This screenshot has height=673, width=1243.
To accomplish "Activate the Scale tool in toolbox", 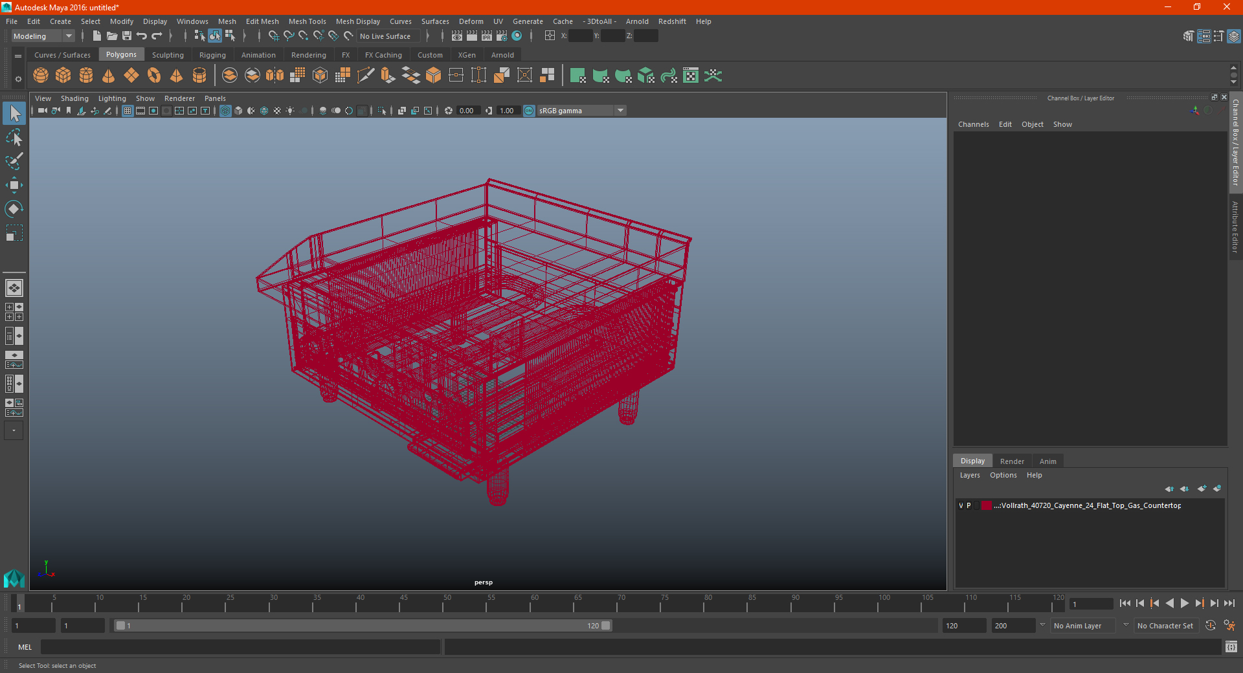I will (14, 233).
